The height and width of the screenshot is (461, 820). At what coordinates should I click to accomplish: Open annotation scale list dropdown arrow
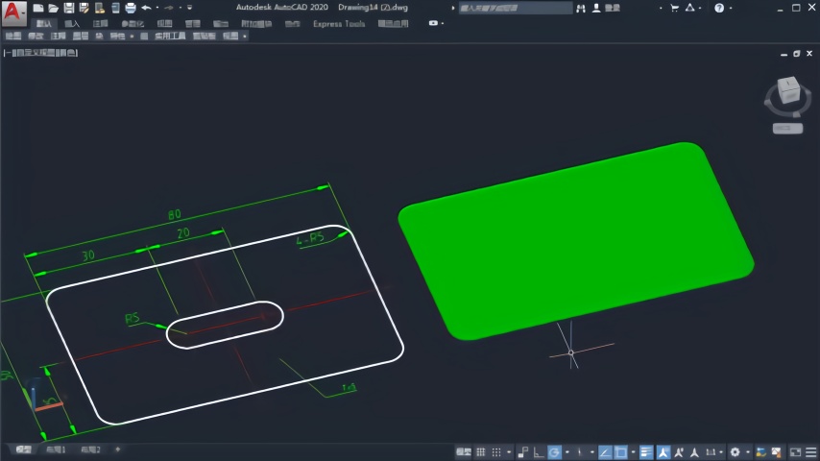(x=722, y=452)
